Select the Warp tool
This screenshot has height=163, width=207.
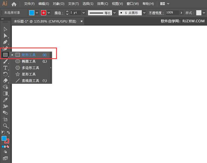(5, 106)
